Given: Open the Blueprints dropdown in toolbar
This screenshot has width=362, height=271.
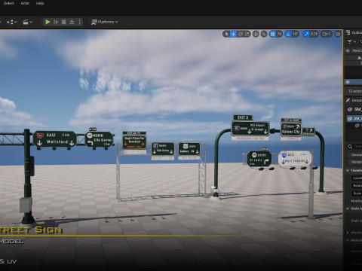Looking at the screenshot, I should coord(11,22).
